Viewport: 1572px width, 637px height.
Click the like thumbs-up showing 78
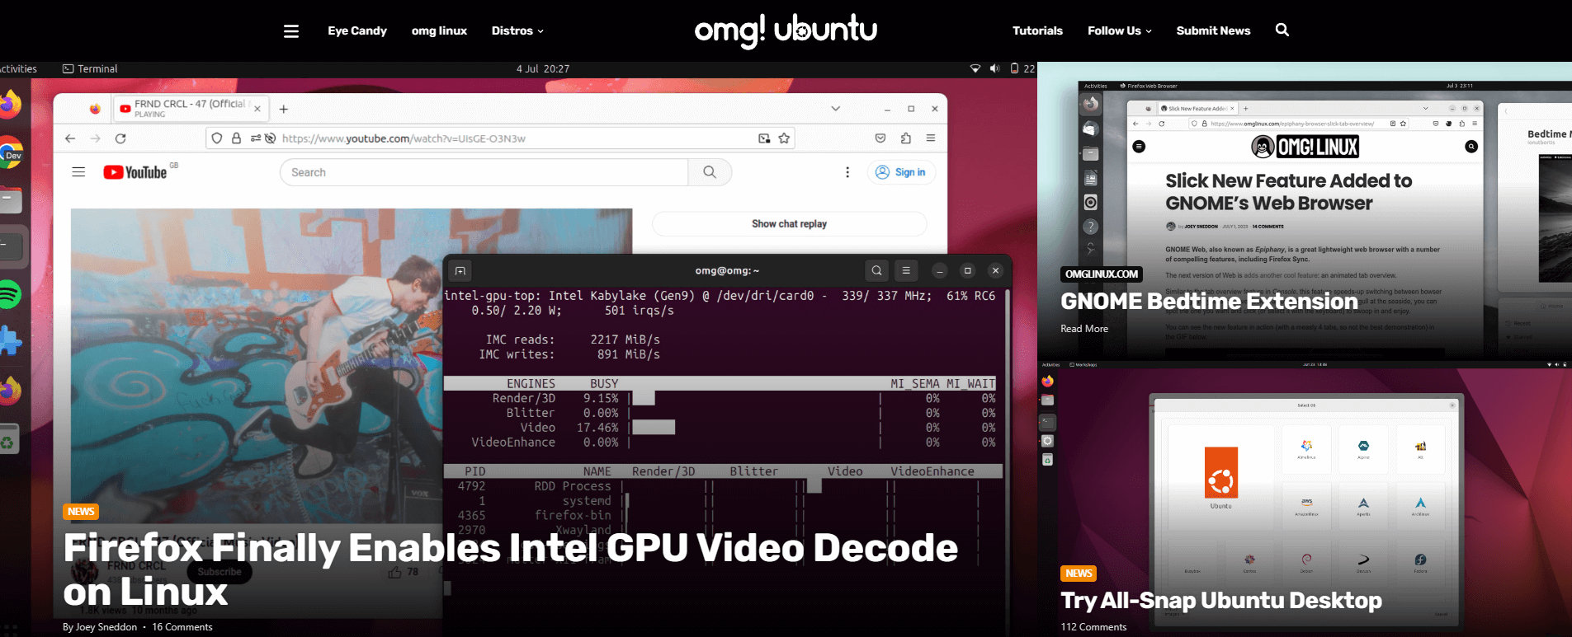(404, 572)
